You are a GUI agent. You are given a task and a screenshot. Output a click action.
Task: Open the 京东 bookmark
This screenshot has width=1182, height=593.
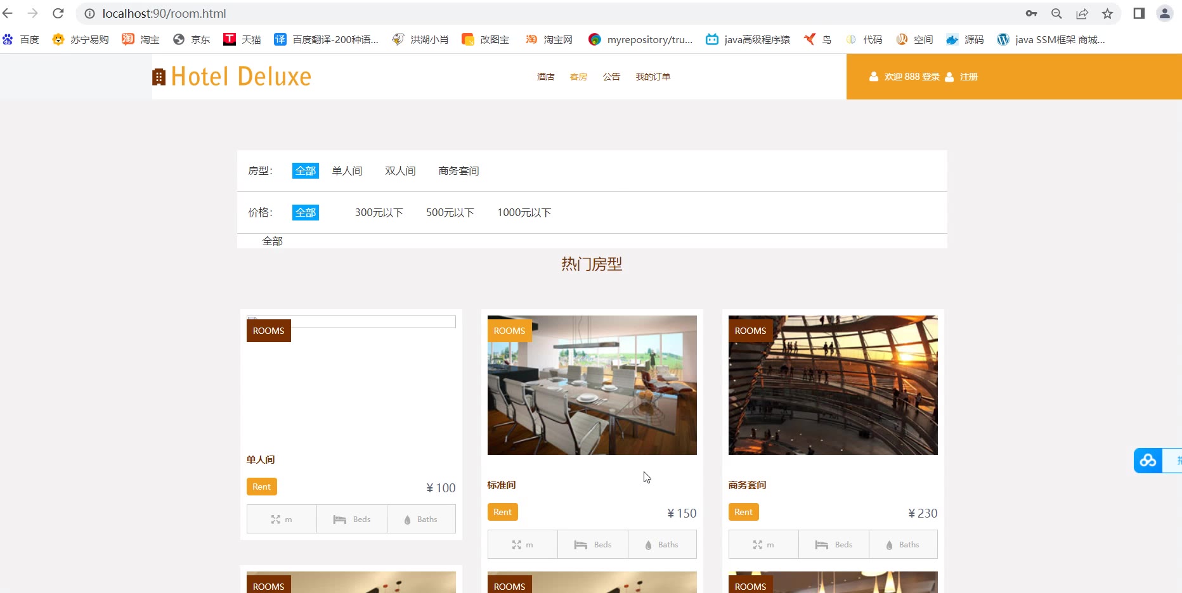[x=192, y=39]
